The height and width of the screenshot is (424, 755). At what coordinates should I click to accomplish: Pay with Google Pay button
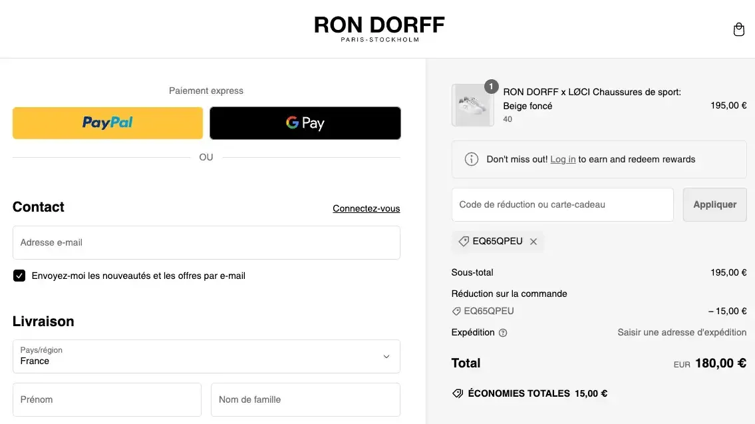305,123
